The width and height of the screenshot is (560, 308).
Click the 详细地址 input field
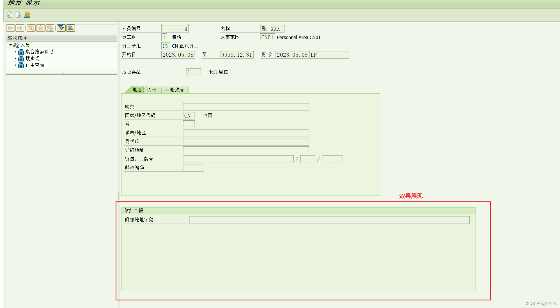click(x=246, y=150)
